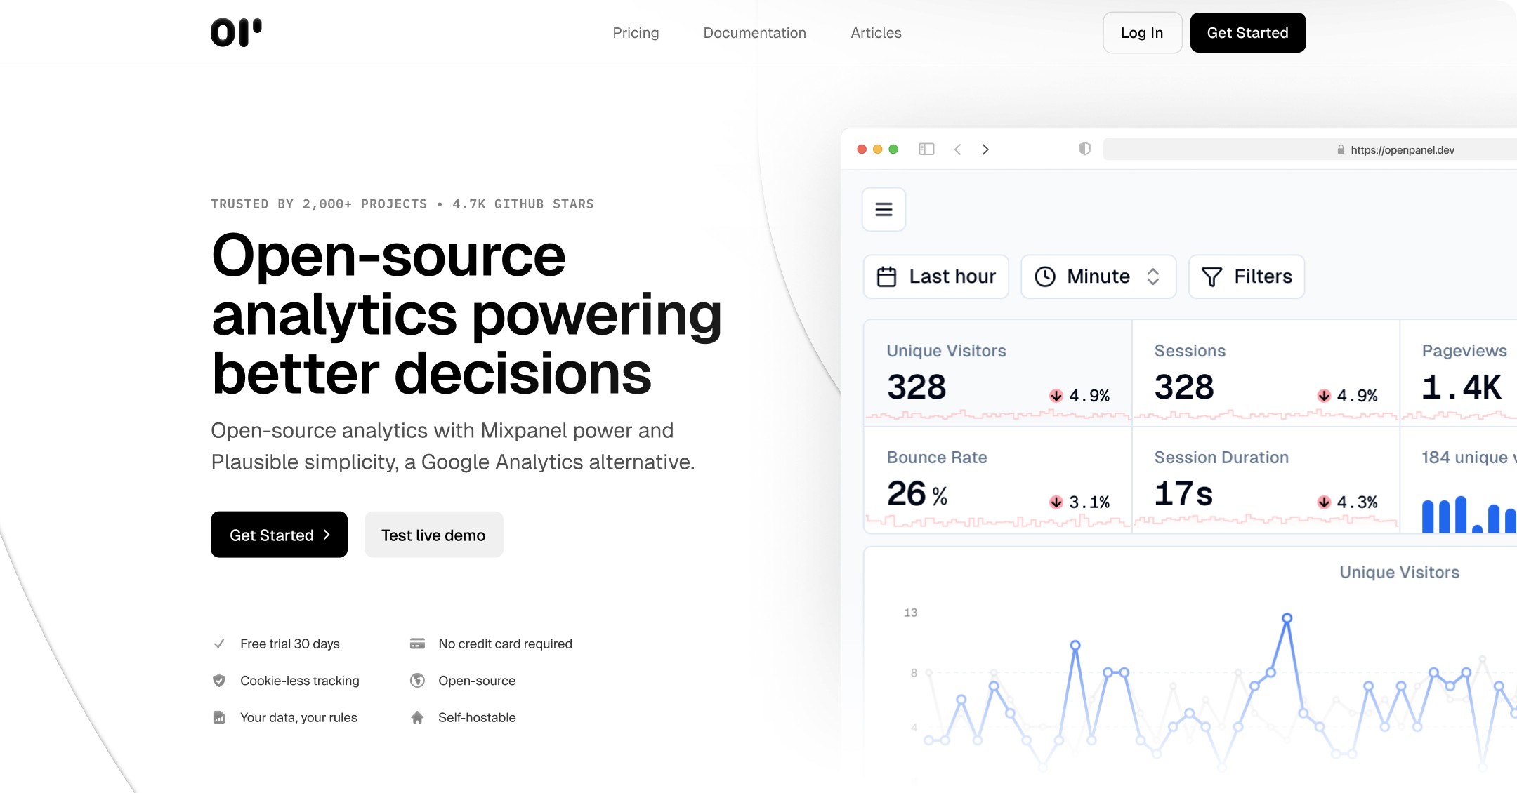Screen dimensions: 1517x793
Task: Click the browser forward arrow
Action: click(985, 149)
